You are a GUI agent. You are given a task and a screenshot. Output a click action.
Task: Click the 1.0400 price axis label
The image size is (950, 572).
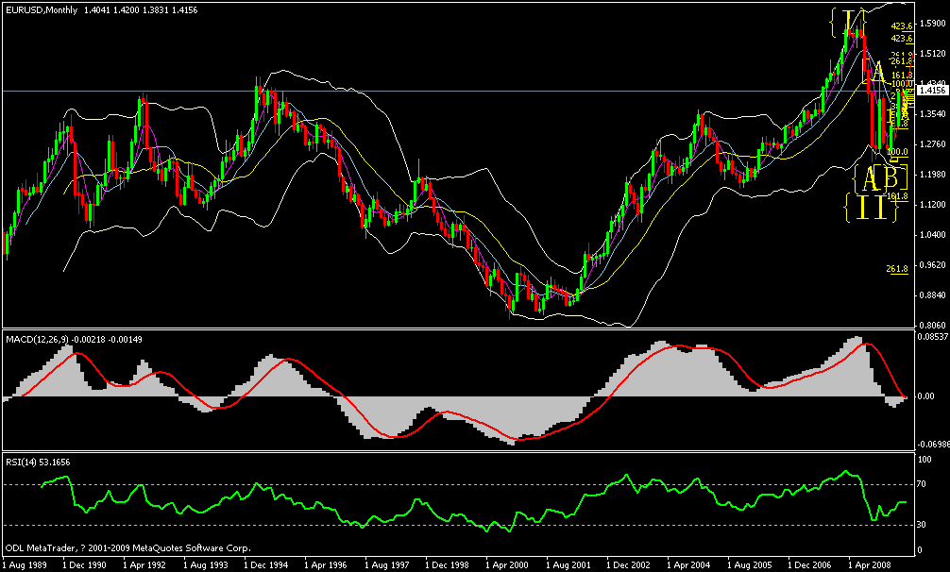(932, 235)
